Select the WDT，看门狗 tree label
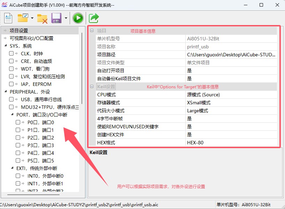Screen dimensions: 285x209 click(35, 69)
